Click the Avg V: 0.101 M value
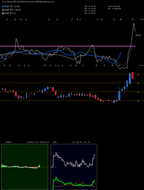Viewport: 144px width, 190px height. (114, 6)
